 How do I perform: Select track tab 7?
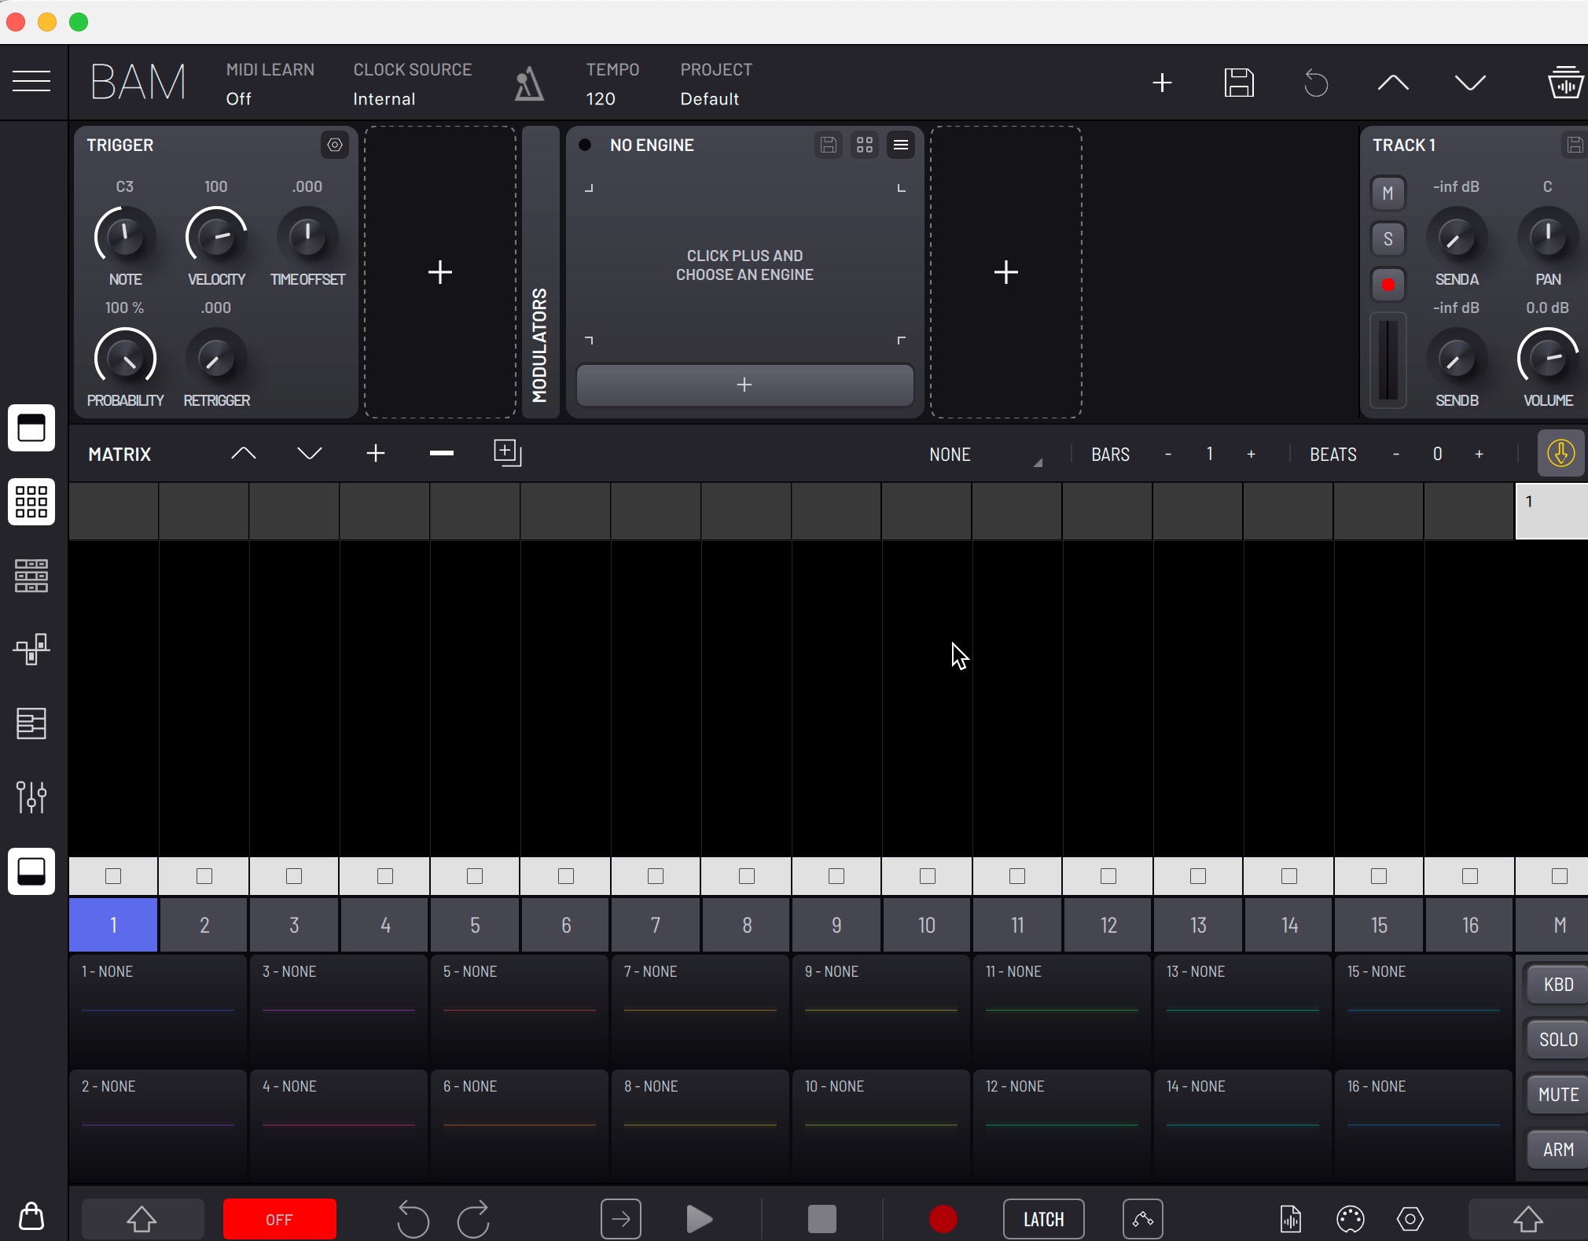point(656,925)
